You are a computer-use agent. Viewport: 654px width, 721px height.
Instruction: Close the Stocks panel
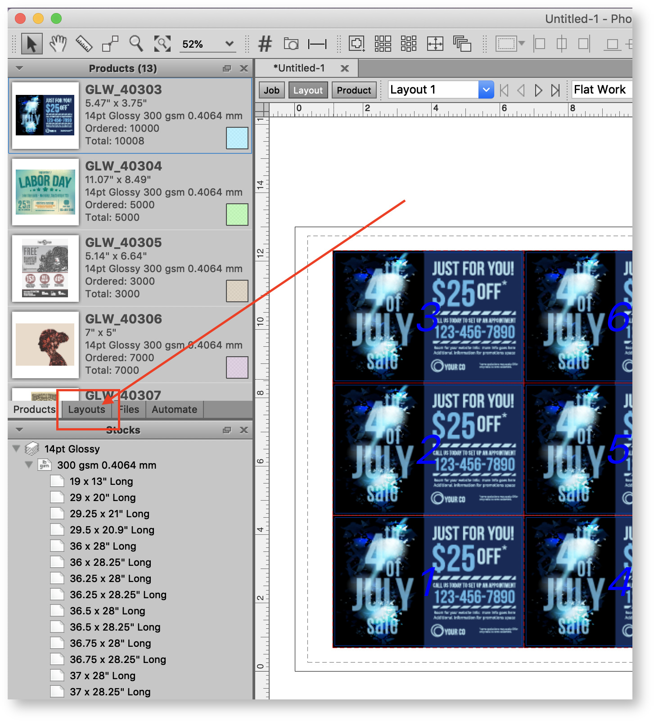[244, 430]
